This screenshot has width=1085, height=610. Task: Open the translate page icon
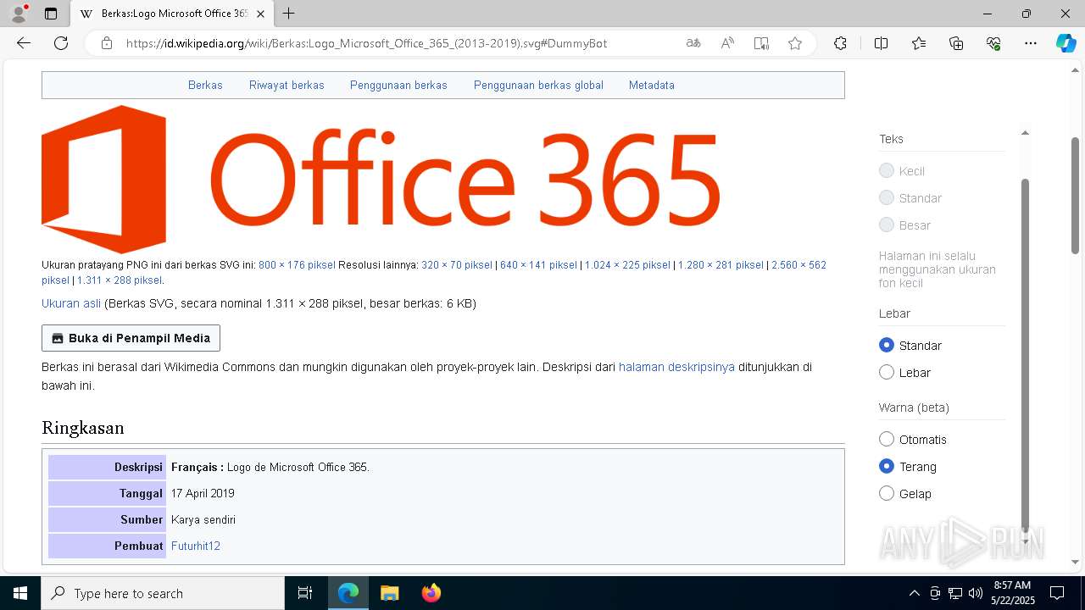tap(693, 43)
